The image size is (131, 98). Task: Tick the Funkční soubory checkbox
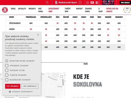click(7, 75)
